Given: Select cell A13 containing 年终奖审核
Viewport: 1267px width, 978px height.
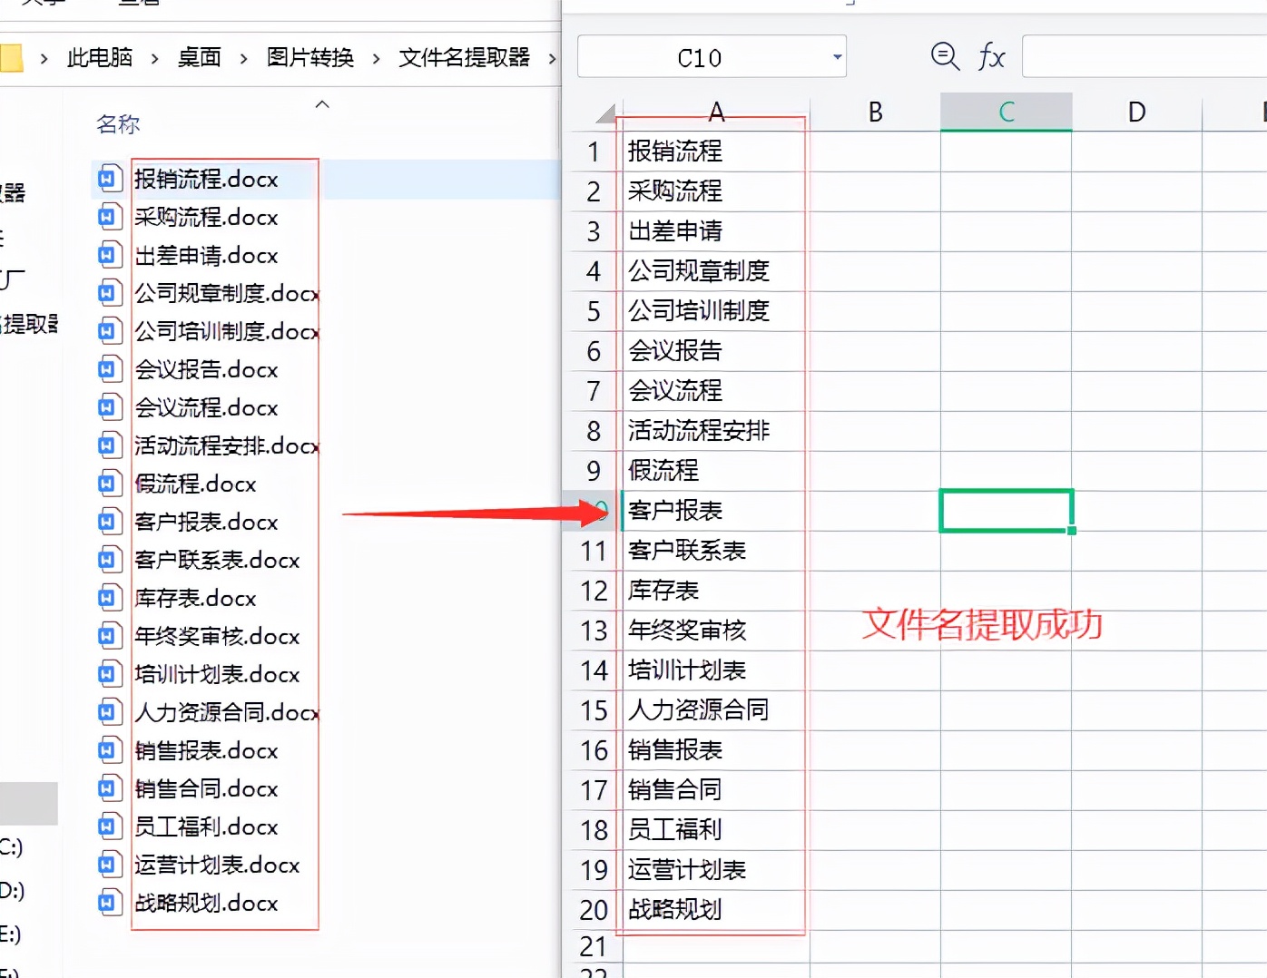Looking at the screenshot, I should 716,631.
